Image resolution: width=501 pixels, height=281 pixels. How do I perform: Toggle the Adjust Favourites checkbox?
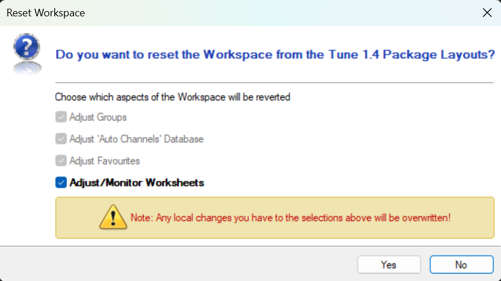[x=61, y=160]
